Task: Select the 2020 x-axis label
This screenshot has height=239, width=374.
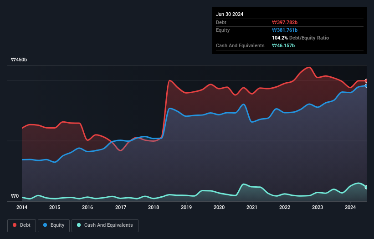Action: coord(219,207)
